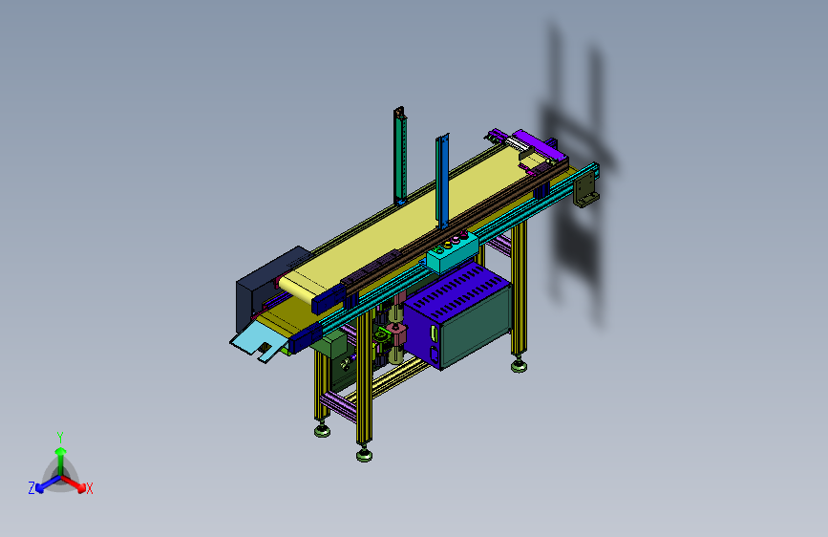Select the purple plate at conveyor's far end
The image size is (828, 537).
coord(540,145)
